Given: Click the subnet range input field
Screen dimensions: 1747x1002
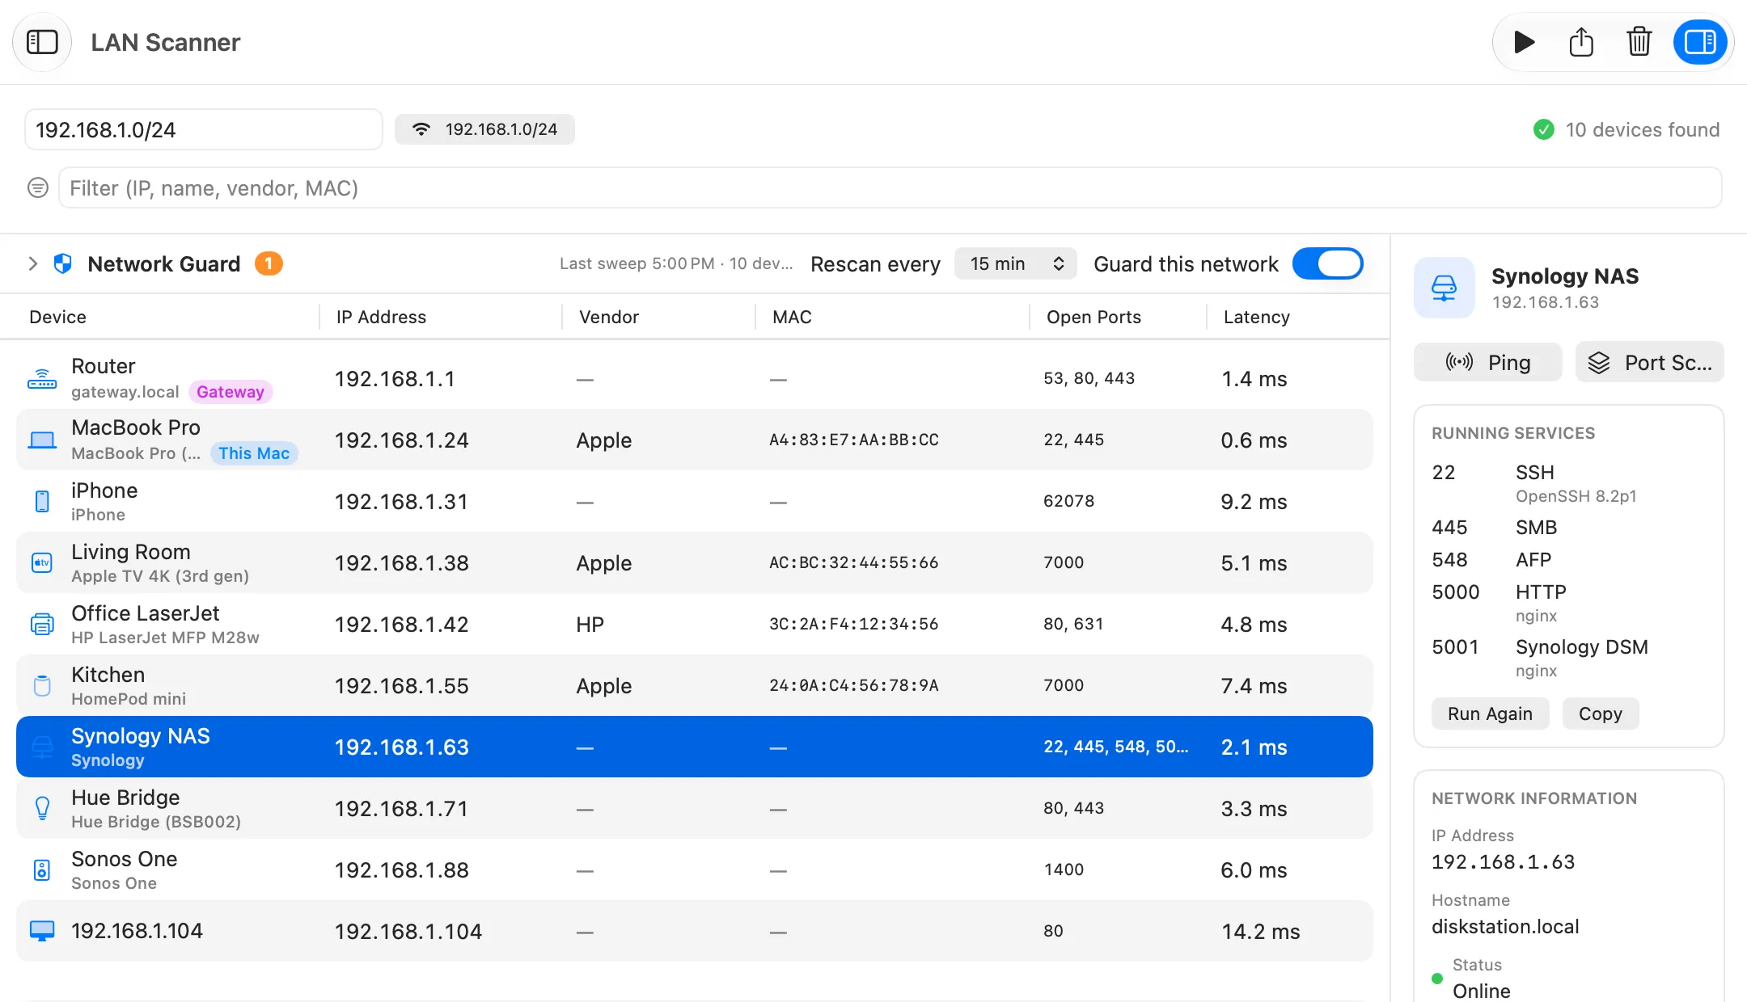Looking at the screenshot, I should [x=204, y=129].
